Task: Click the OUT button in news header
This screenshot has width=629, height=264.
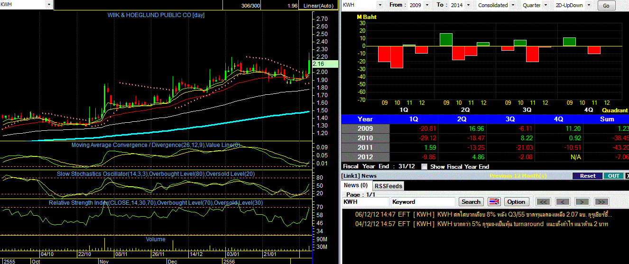Action: 613,176
